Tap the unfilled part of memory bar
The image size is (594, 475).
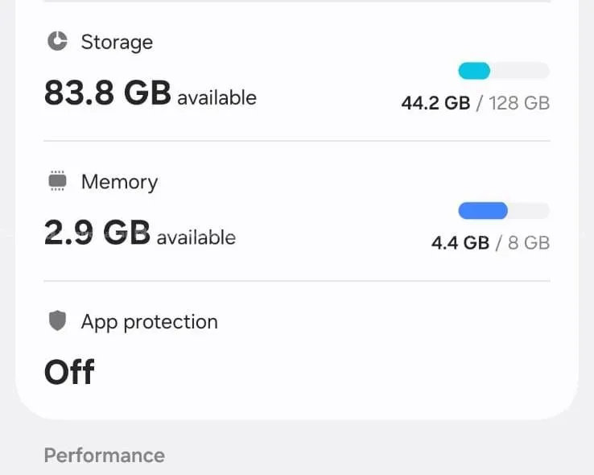tap(529, 211)
